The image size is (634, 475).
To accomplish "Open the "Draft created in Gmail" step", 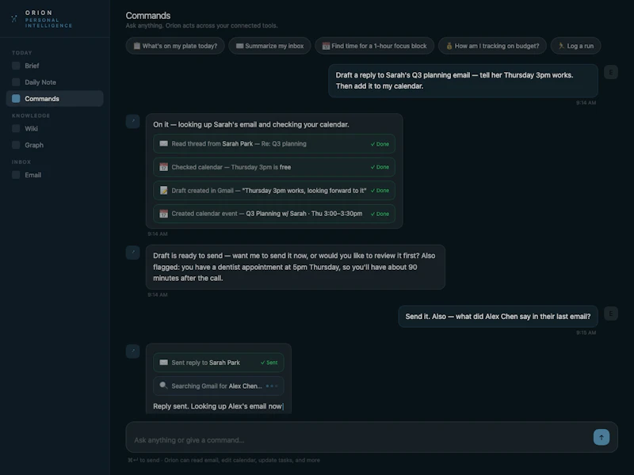I will click(274, 190).
